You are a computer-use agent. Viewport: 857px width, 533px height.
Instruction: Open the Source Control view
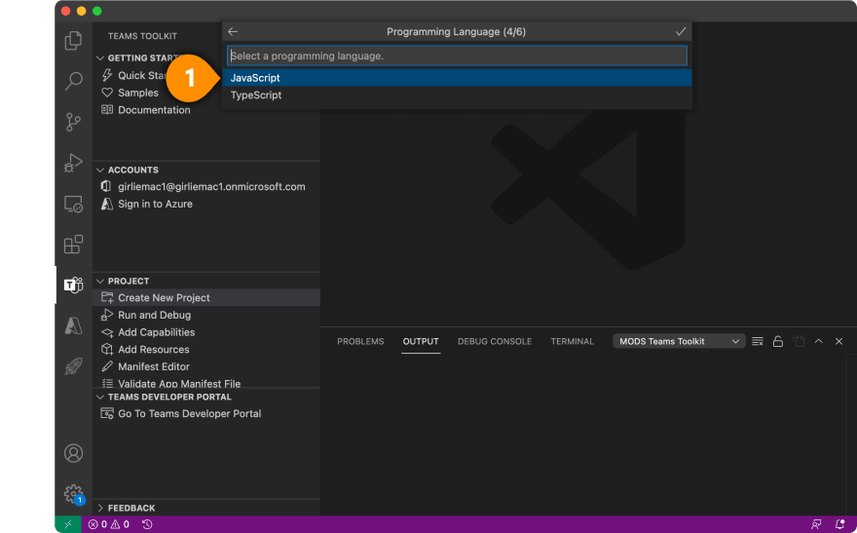click(x=73, y=122)
